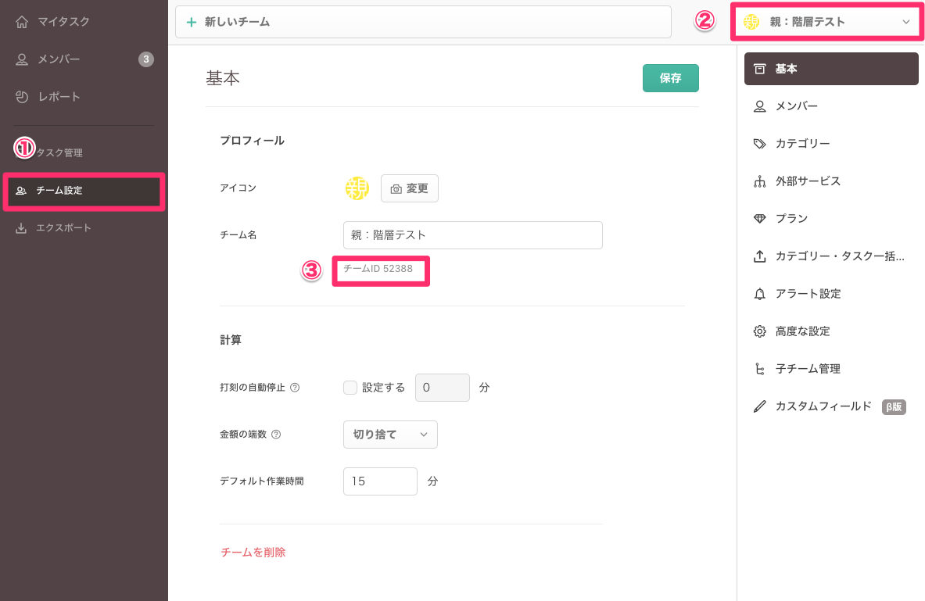This screenshot has height=601, width=925.
Task: Click the pie chart レポート icon
Action: tap(22, 97)
